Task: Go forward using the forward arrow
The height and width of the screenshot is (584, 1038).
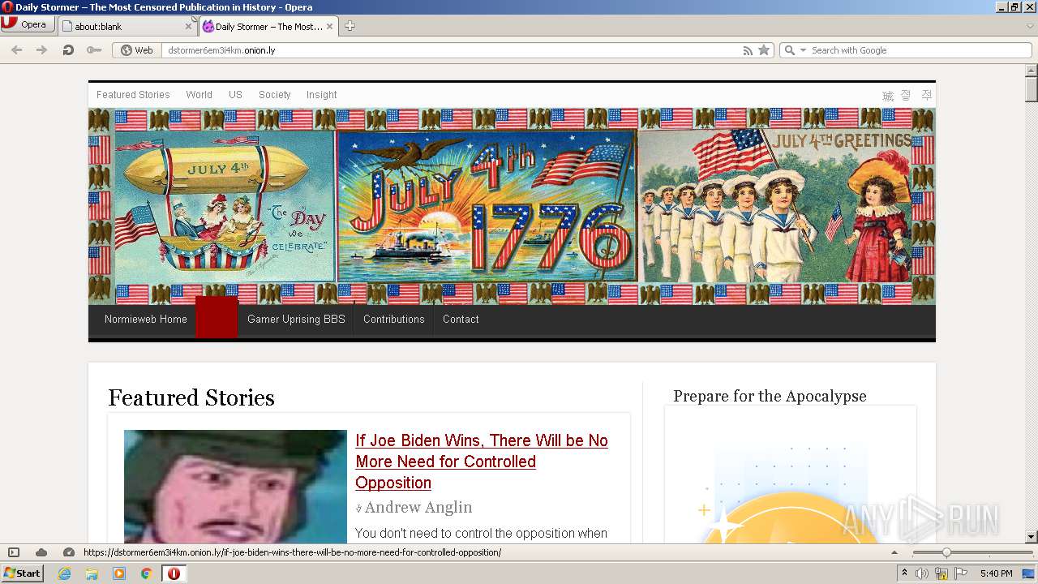Action: click(41, 50)
